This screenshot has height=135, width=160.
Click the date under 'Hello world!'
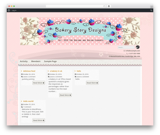(29, 104)
